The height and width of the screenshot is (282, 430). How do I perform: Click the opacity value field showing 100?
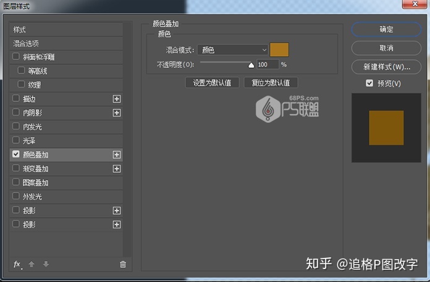click(x=268, y=65)
